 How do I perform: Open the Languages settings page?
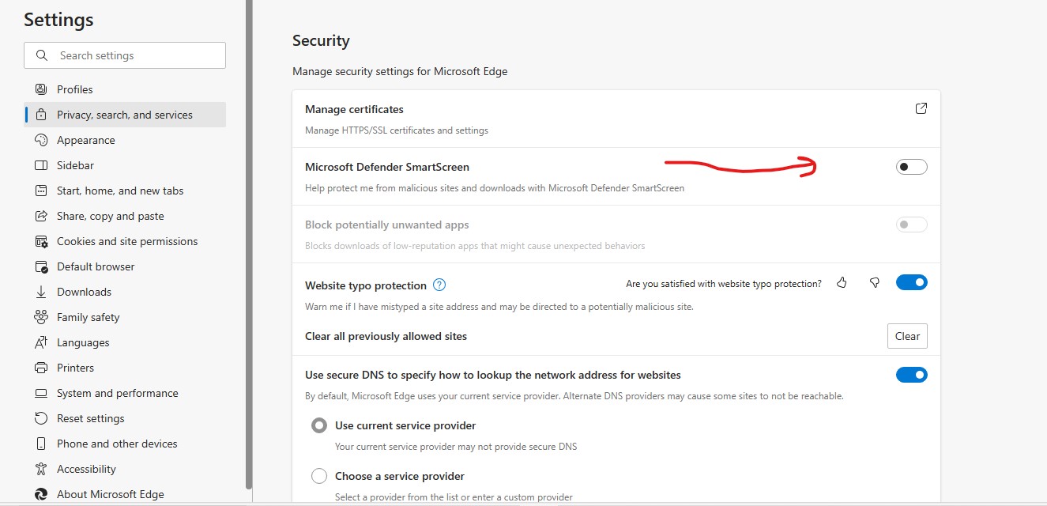(125, 342)
